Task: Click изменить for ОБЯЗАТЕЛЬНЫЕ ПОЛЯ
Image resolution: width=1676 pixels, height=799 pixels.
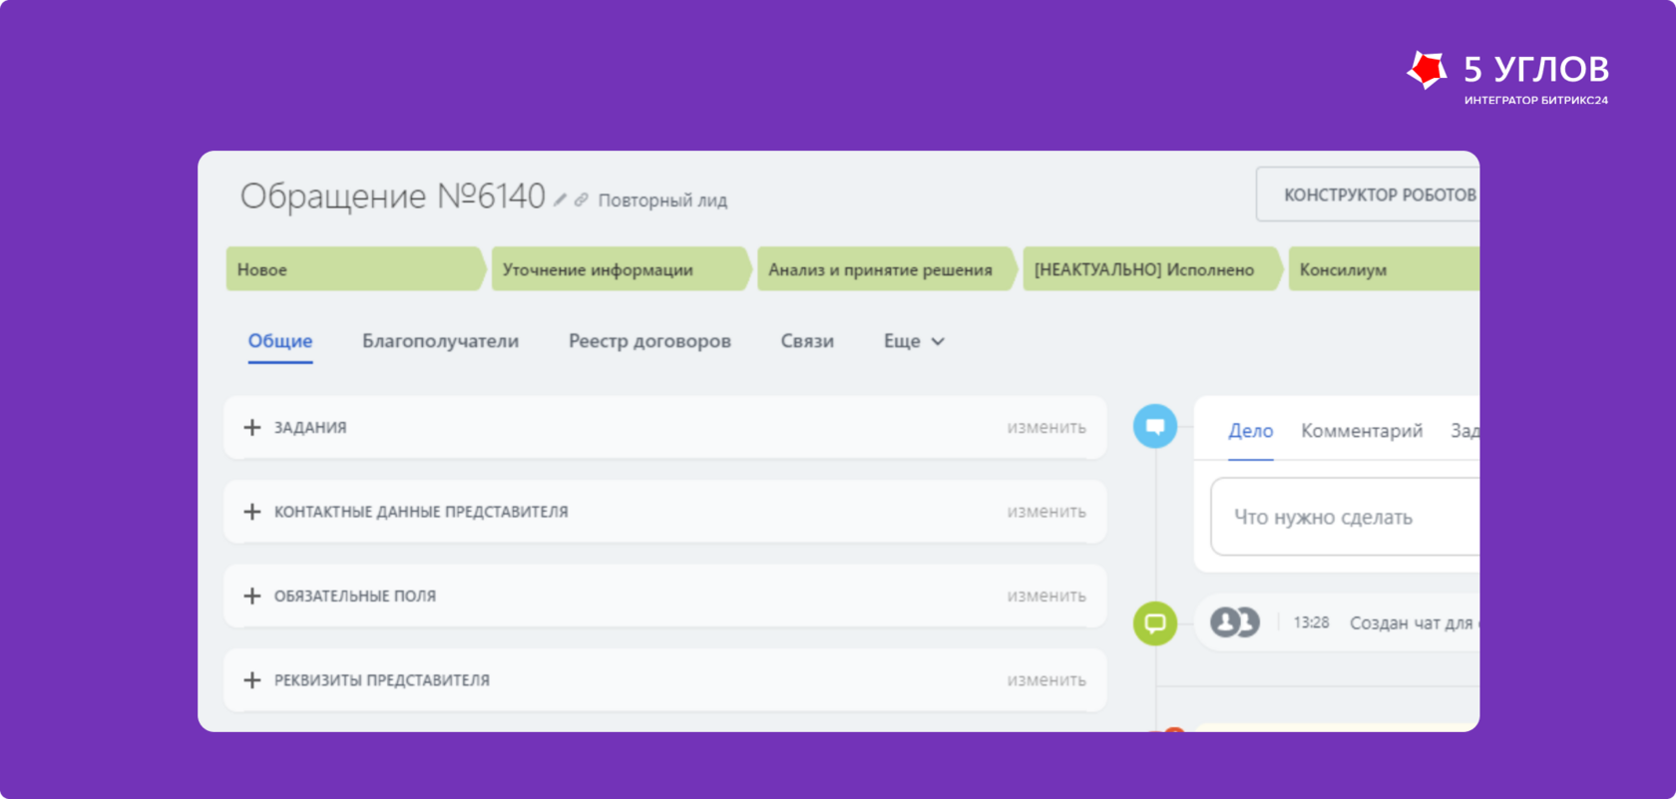Action: [1047, 596]
